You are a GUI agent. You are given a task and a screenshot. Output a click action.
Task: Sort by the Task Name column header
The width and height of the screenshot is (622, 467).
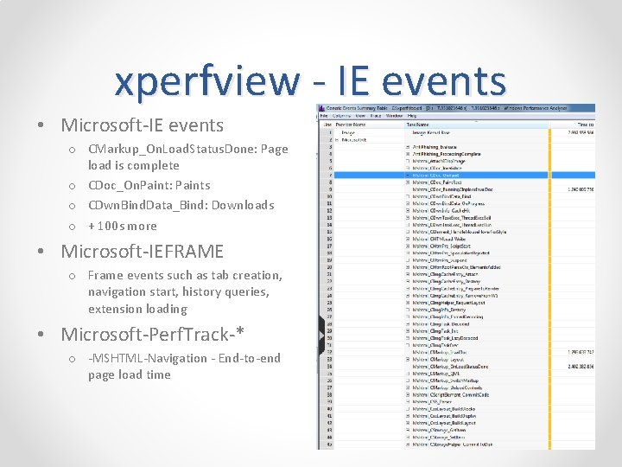(418, 125)
